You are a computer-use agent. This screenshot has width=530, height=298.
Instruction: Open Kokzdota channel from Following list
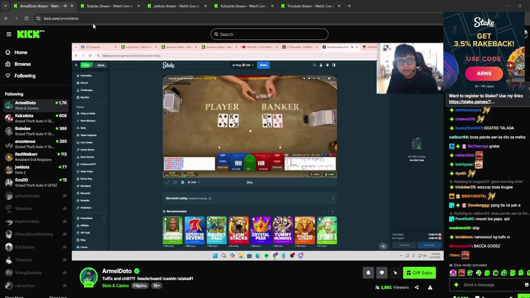tap(36, 118)
